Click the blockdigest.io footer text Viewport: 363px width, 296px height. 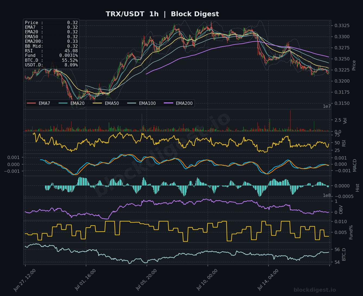pyautogui.click(x=315, y=290)
